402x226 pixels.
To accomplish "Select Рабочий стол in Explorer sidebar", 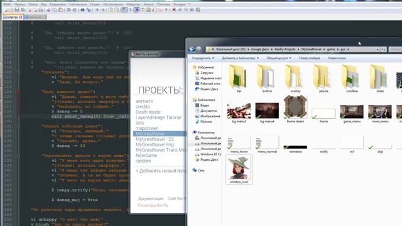I will (x=208, y=83).
